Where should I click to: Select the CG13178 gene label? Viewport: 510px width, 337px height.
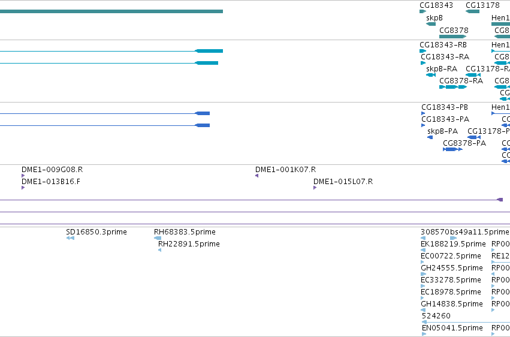pyautogui.click(x=482, y=5)
